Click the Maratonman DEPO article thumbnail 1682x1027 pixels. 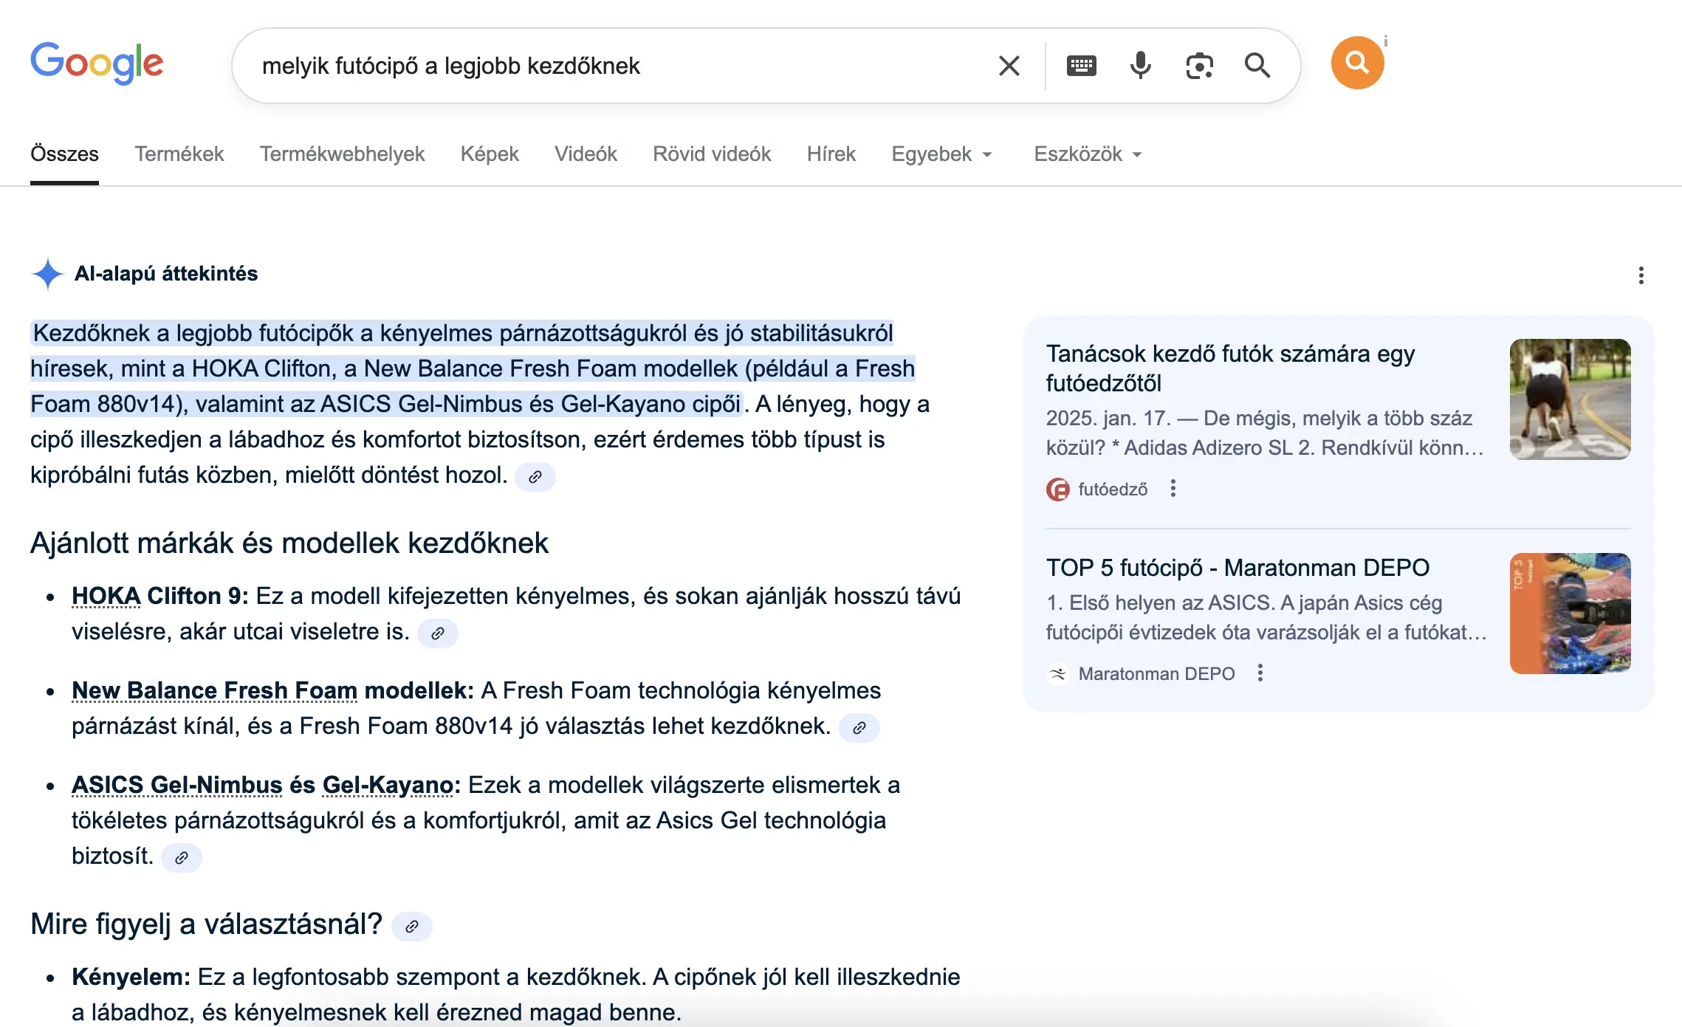tap(1569, 611)
